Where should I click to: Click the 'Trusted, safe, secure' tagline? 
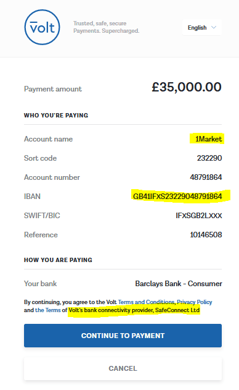100,23
